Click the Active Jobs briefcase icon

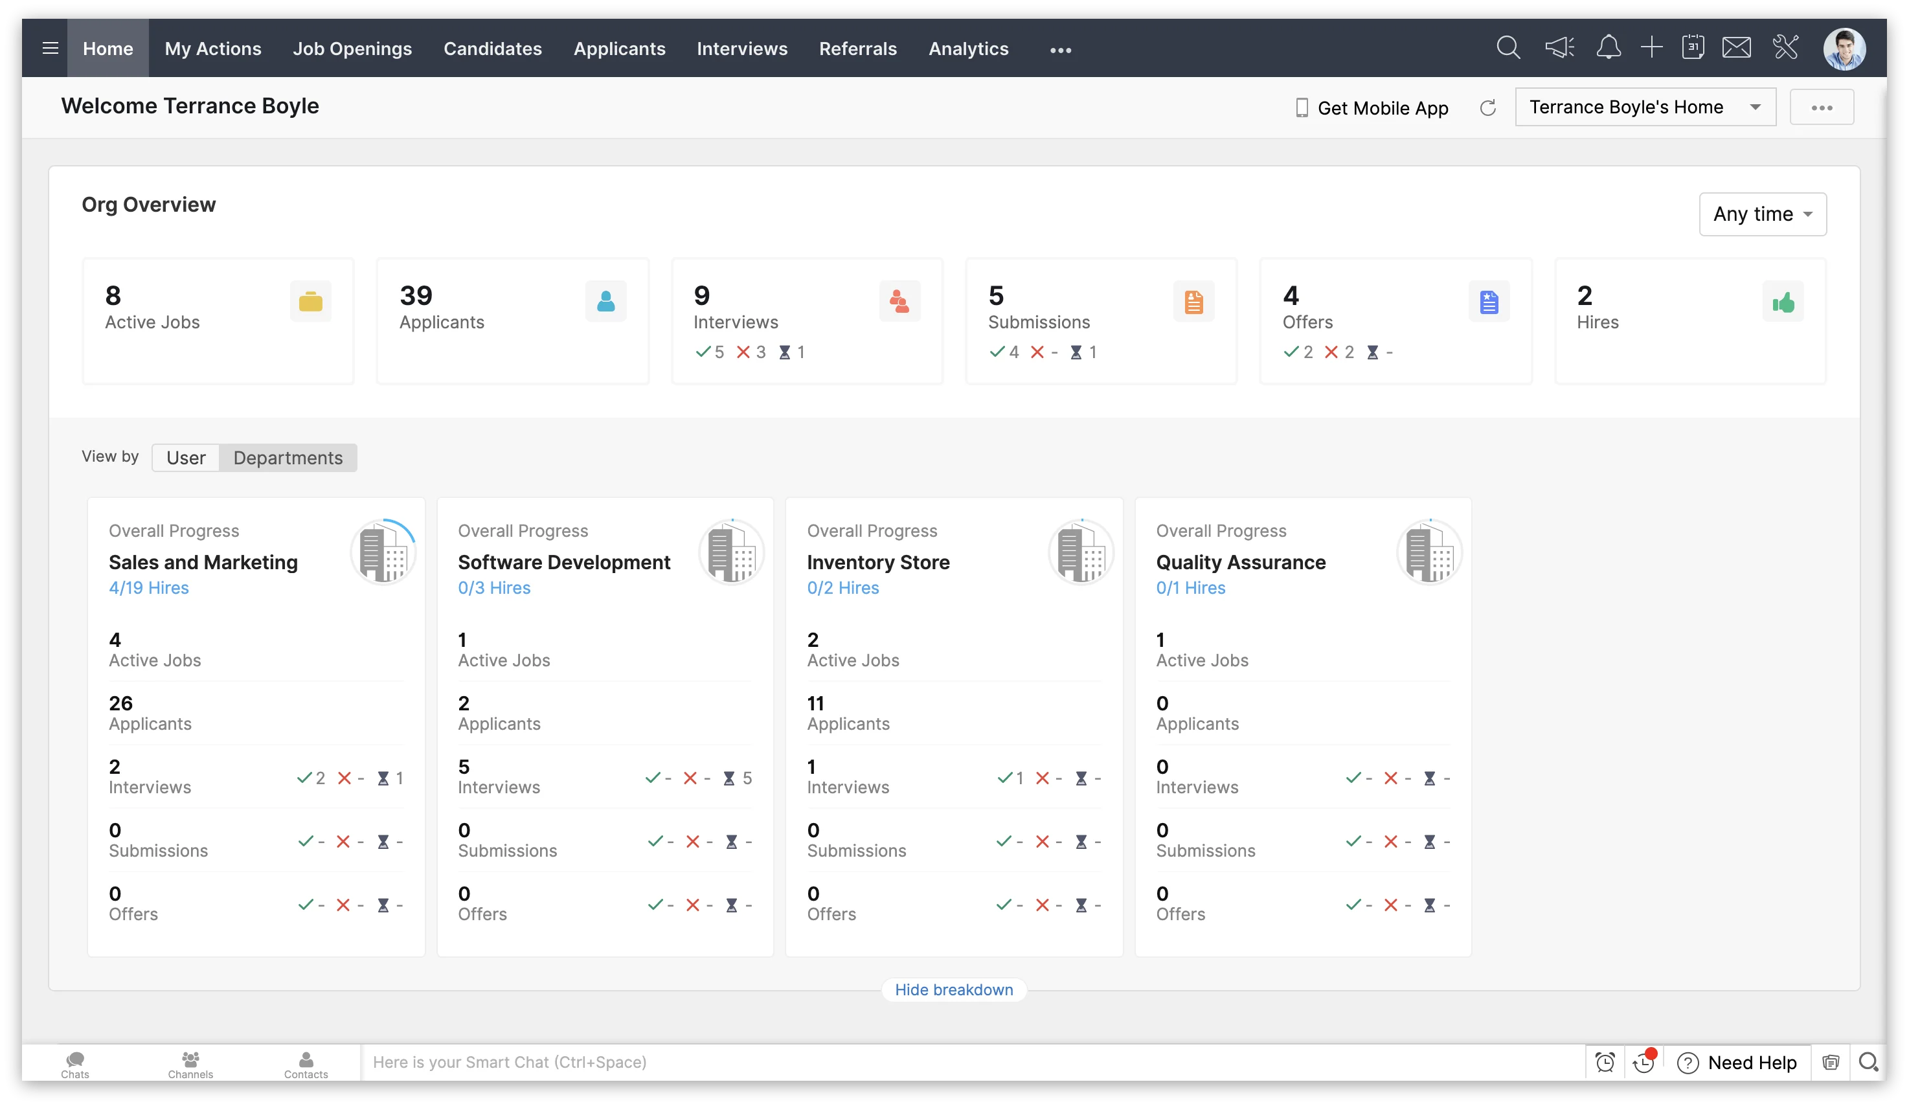311,302
